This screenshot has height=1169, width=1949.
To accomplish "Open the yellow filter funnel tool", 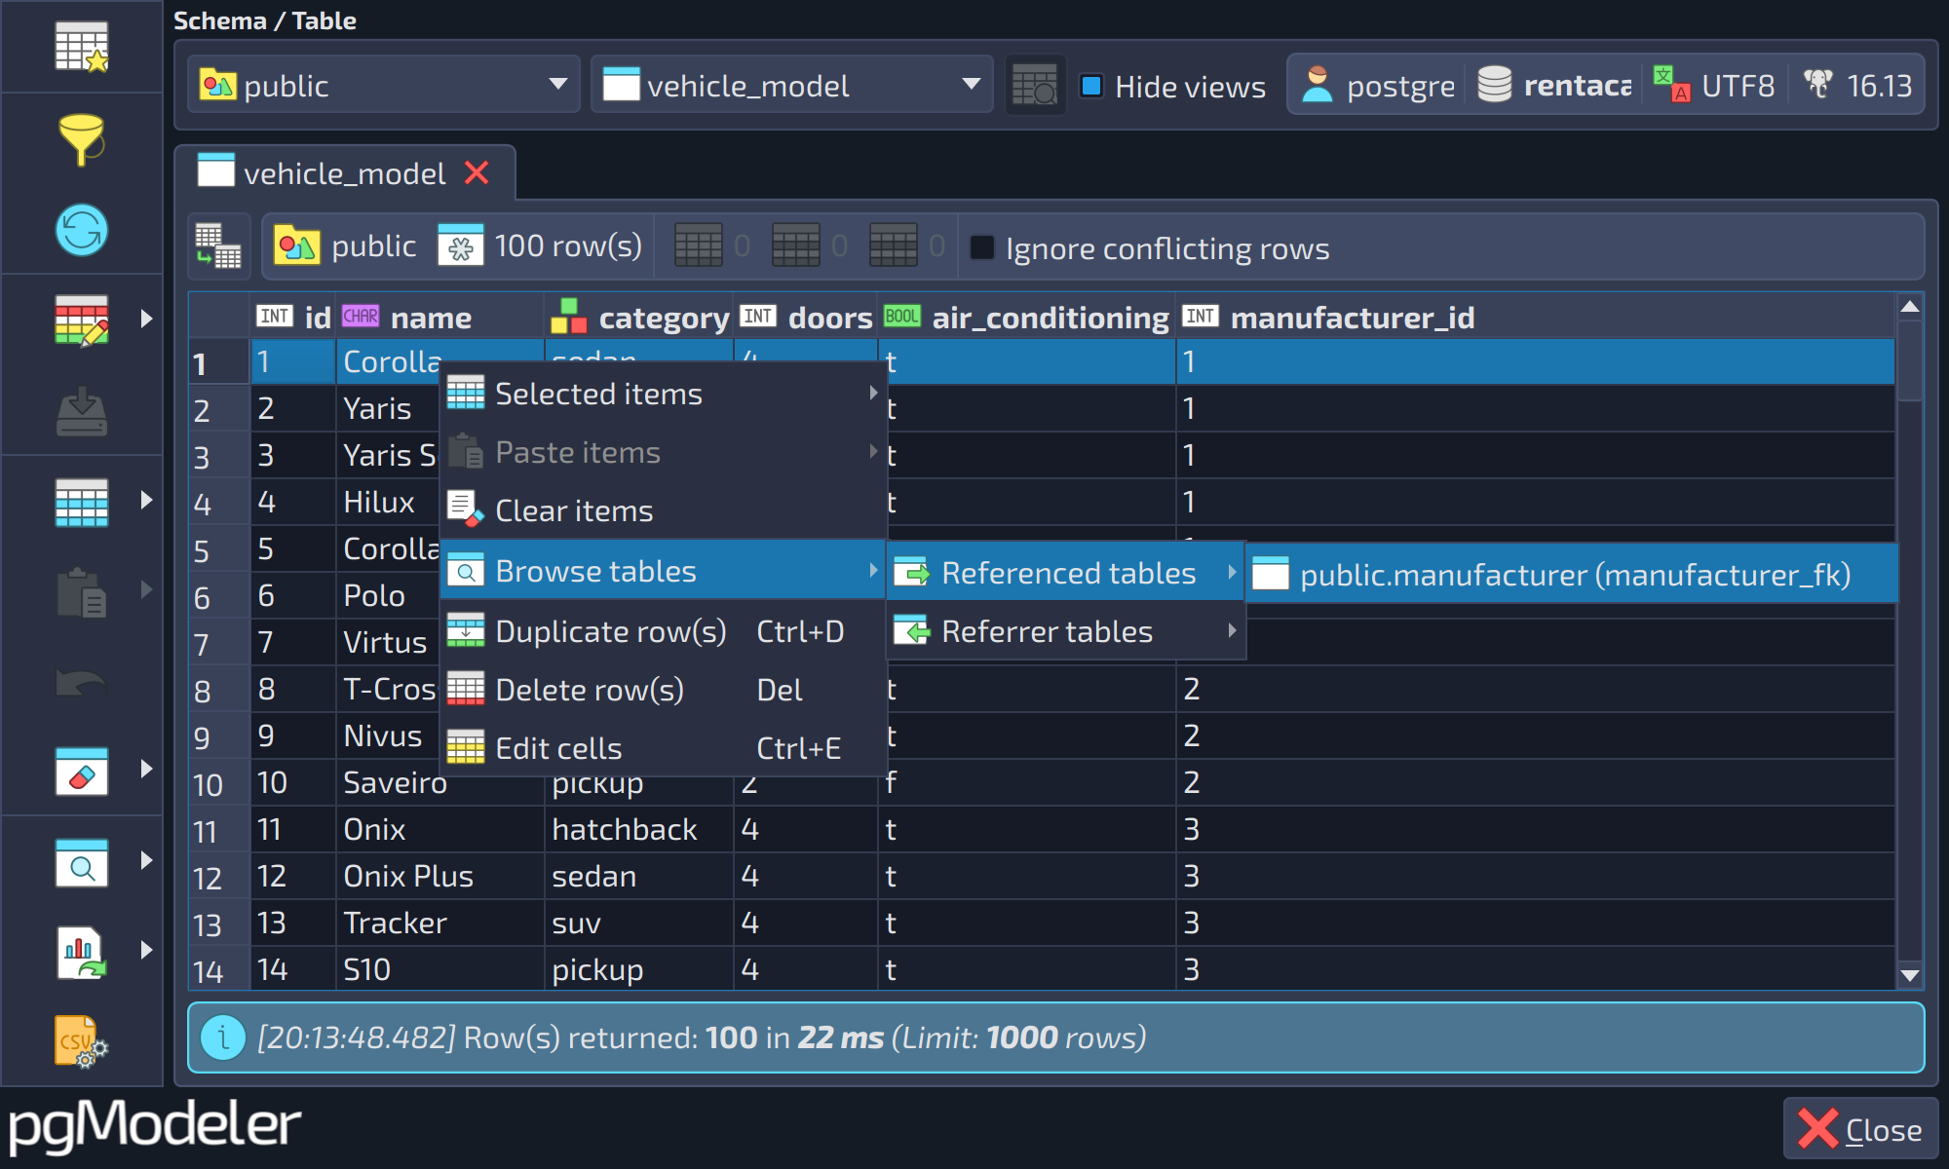I will tap(82, 138).
